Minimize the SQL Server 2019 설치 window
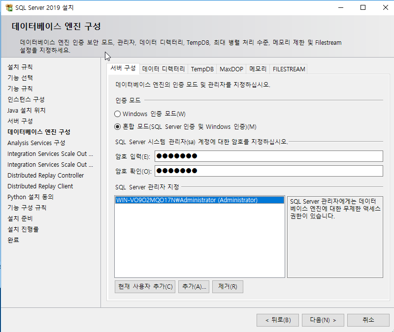 (341, 7)
